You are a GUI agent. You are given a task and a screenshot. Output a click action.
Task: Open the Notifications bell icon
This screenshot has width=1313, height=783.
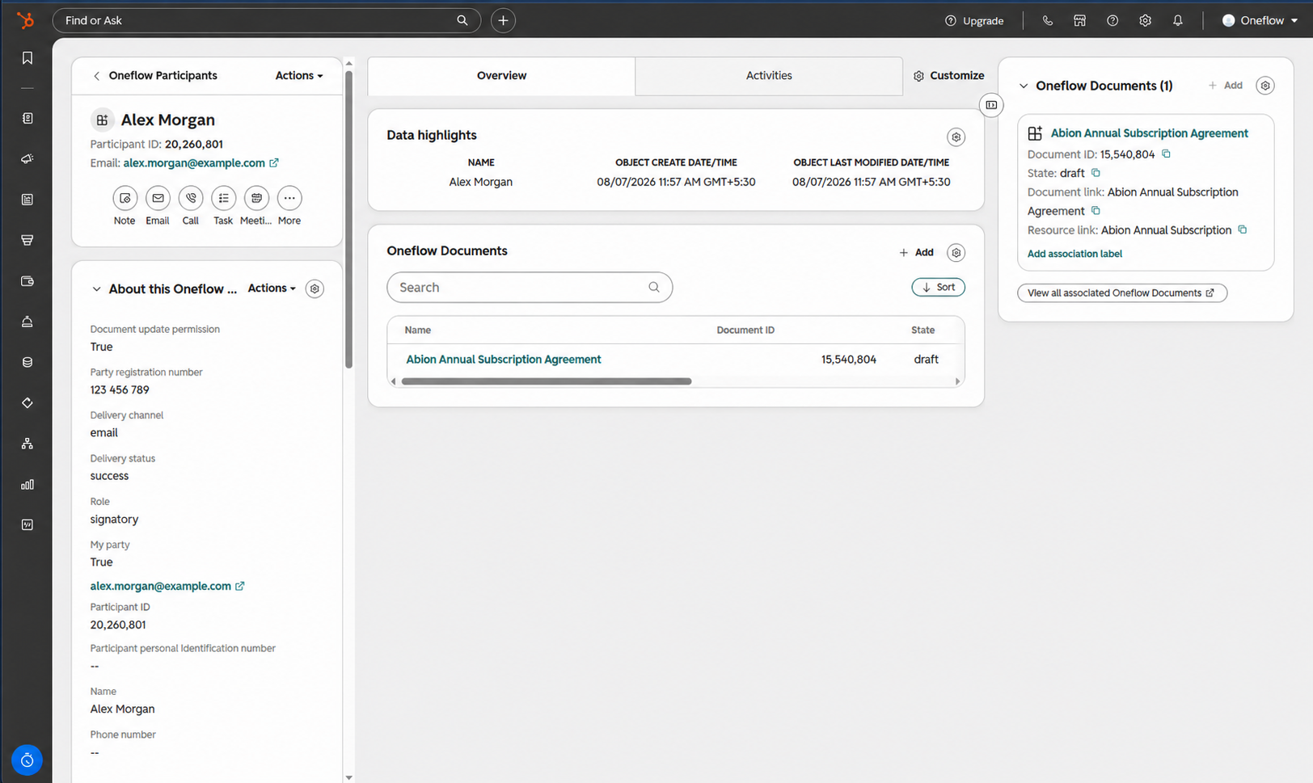point(1178,20)
